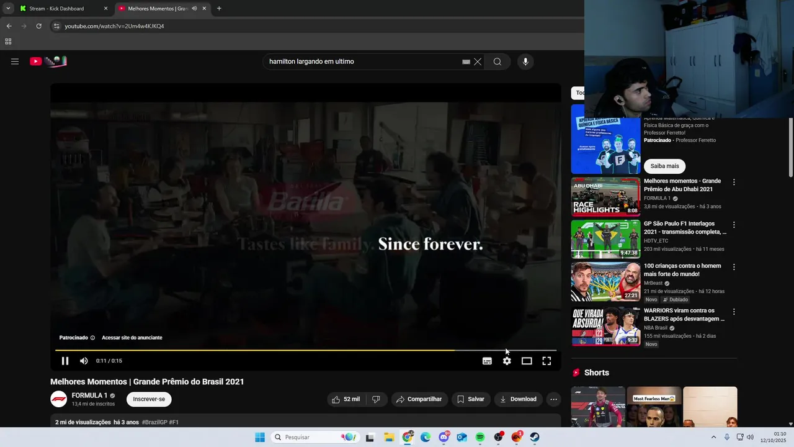Open the Windows Start menu
794x447 pixels.
260,437
